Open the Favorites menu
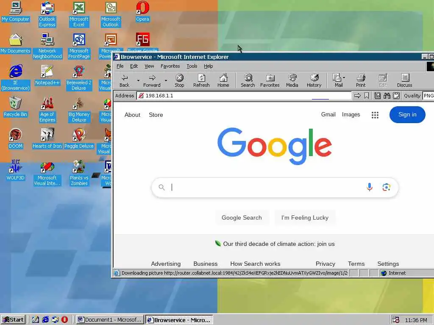The image size is (434, 325). pyautogui.click(x=170, y=66)
